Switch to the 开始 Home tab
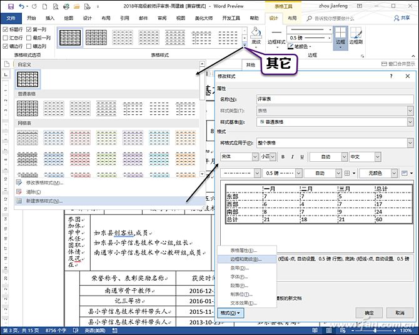 click(31, 18)
